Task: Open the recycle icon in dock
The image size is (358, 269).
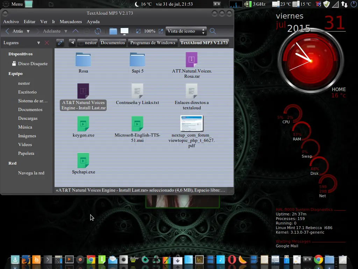Action: click(156, 260)
